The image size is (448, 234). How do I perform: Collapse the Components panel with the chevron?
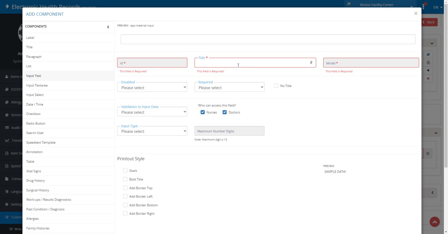(x=108, y=27)
